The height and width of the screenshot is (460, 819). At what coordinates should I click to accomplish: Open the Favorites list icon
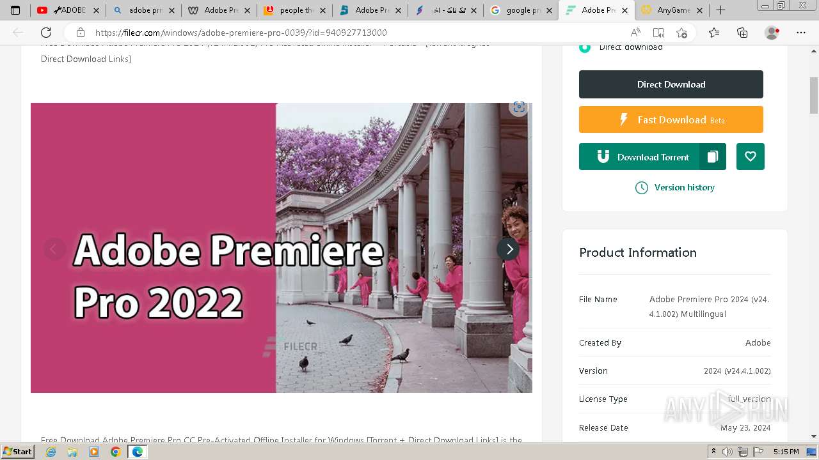click(x=714, y=33)
